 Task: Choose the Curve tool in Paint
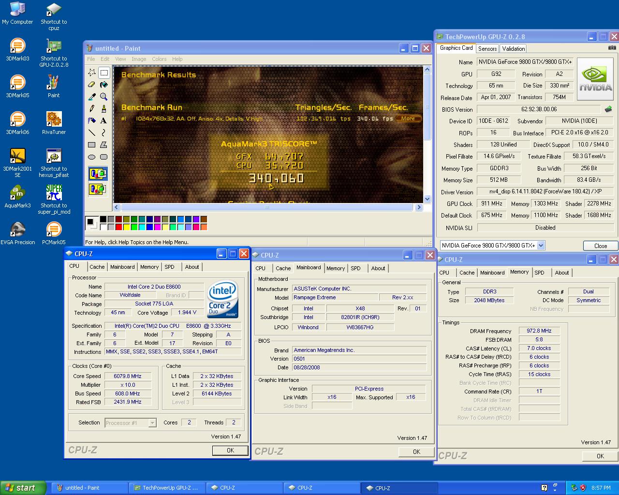pyautogui.click(x=103, y=132)
